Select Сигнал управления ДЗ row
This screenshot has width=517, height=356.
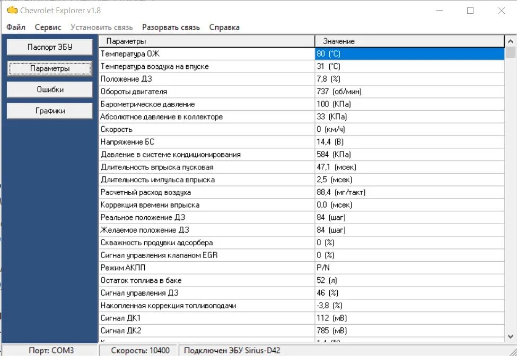[x=302, y=293]
